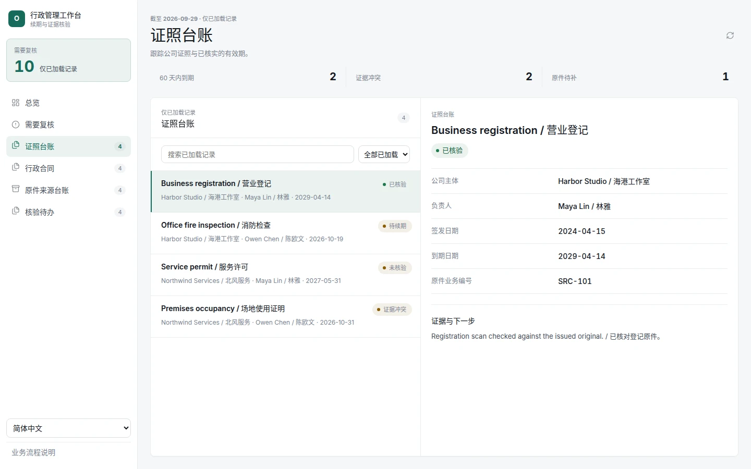
Task: Click the 证据与下一步 heading
Action: (x=453, y=321)
